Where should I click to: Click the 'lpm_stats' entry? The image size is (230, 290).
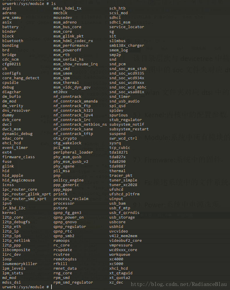(13, 273)
